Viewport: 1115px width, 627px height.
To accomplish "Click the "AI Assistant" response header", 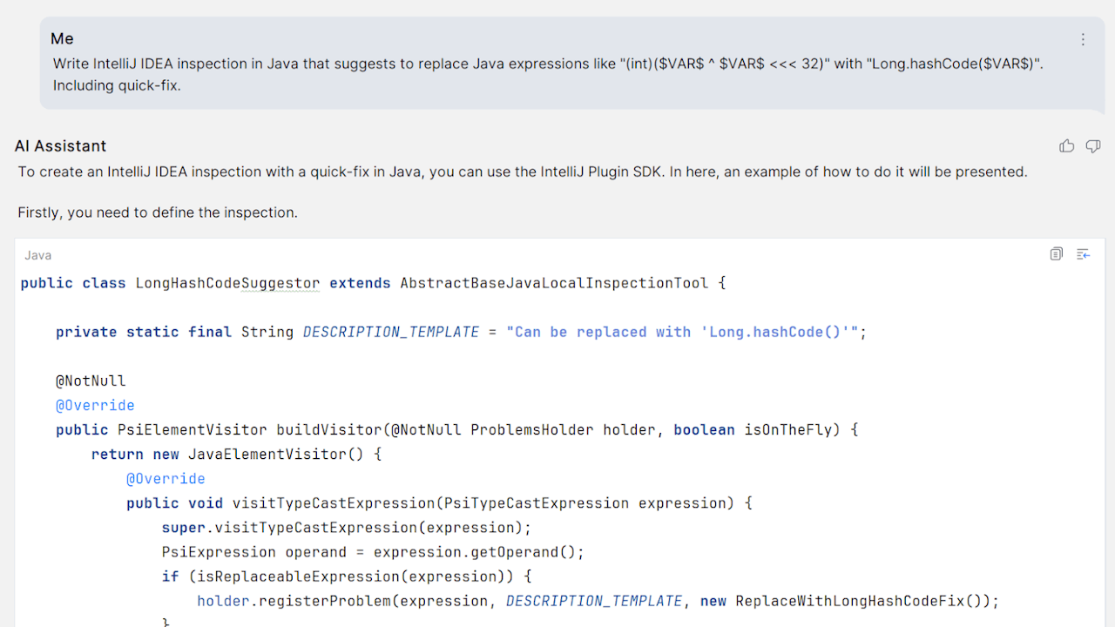I will (60, 146).
